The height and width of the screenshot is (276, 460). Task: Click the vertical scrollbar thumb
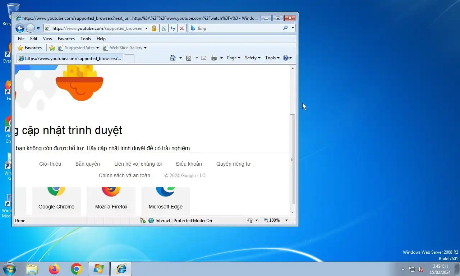coord(292,159)
